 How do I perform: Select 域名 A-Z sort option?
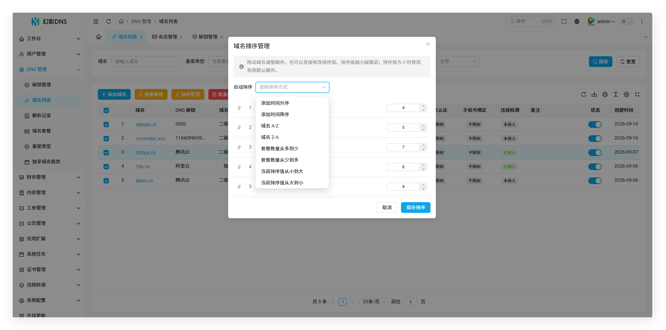click(x=292, y=126)
